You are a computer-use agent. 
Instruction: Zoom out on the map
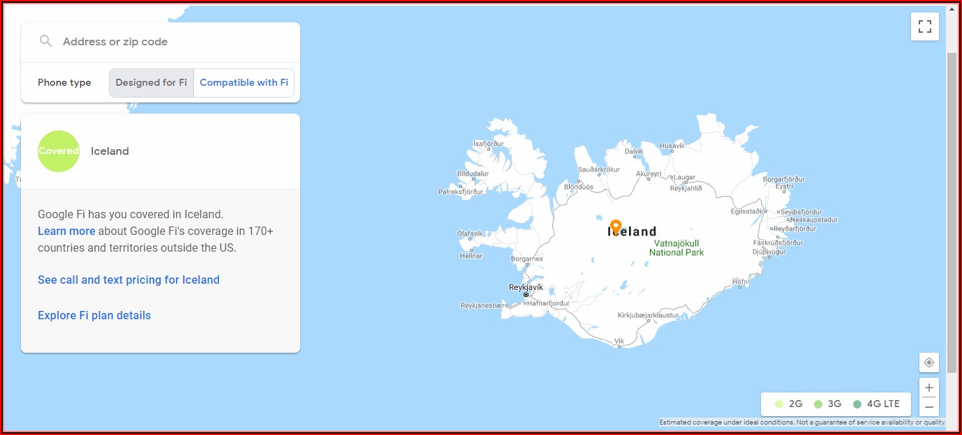coord(928,406)
